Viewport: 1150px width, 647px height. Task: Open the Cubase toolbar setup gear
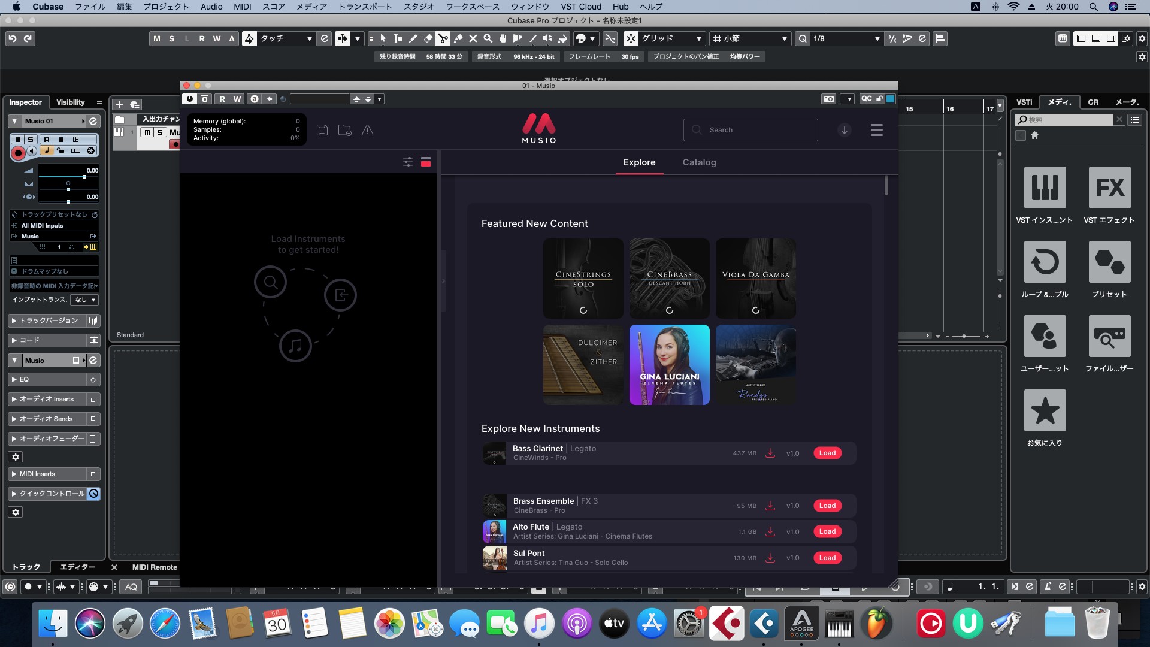(1142, 38)
